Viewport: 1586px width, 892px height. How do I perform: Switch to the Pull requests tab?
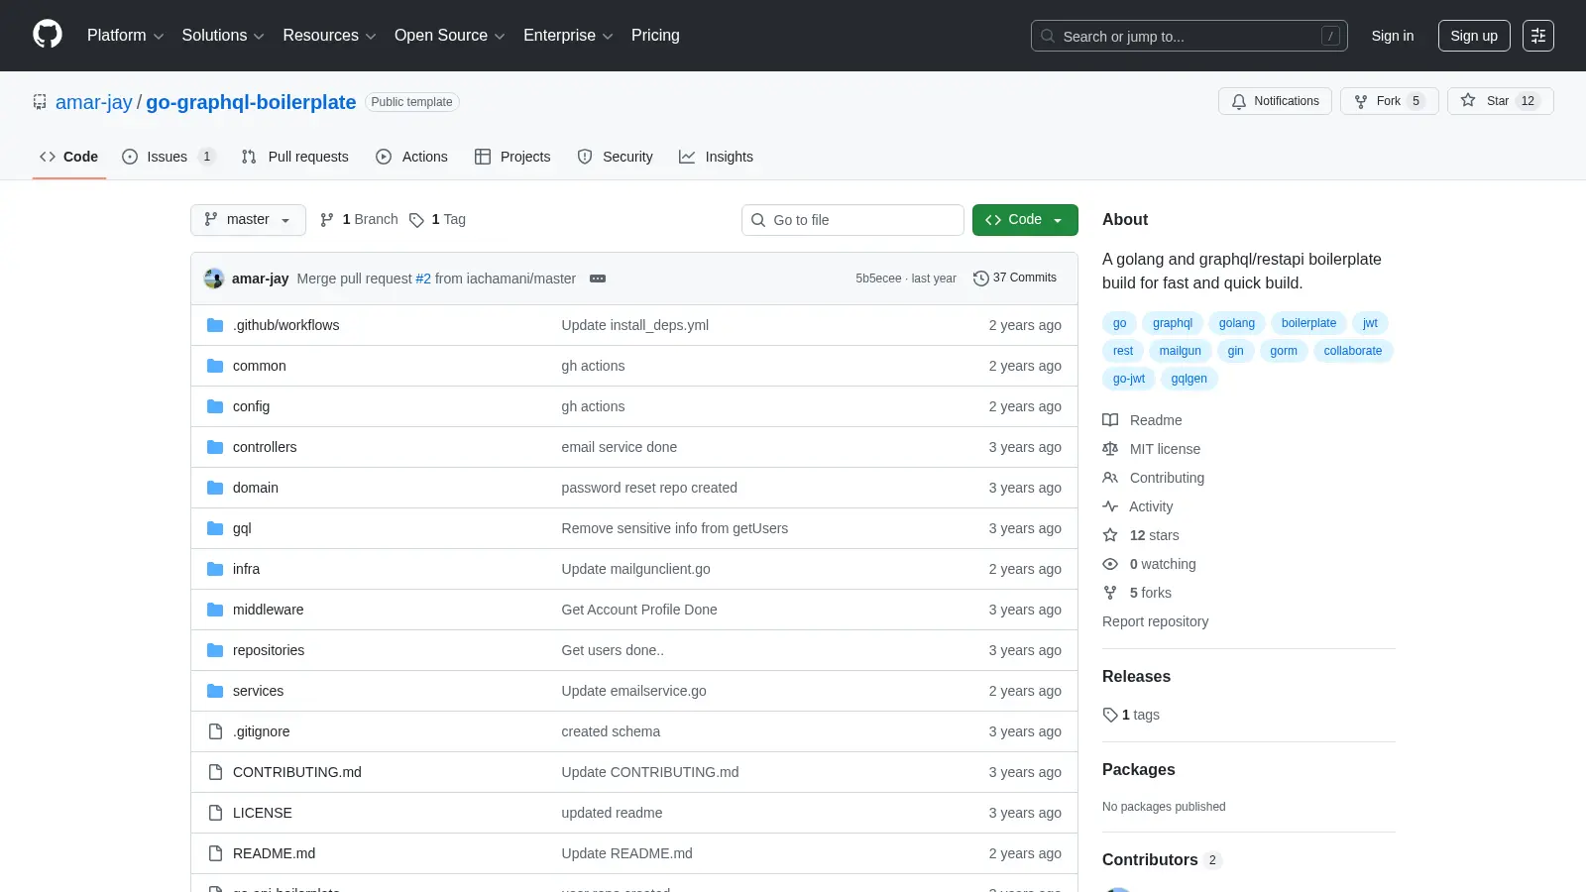click(295, 157)
